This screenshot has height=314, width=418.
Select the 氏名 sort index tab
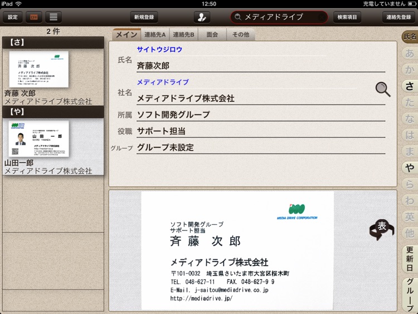click(410, 37)
